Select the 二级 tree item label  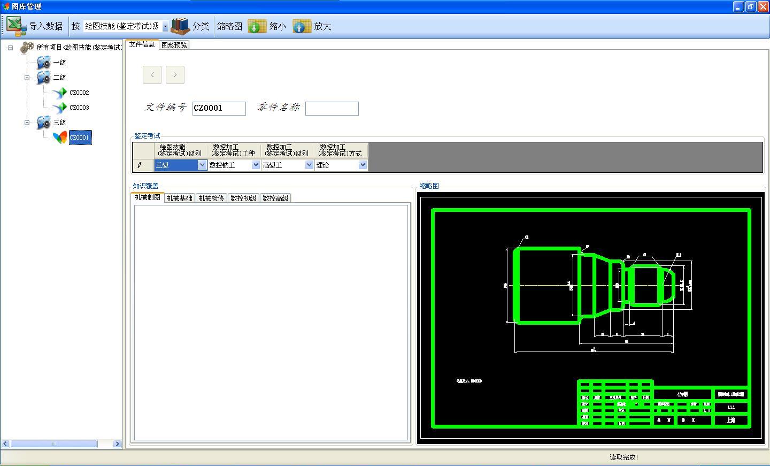[59, 78]
